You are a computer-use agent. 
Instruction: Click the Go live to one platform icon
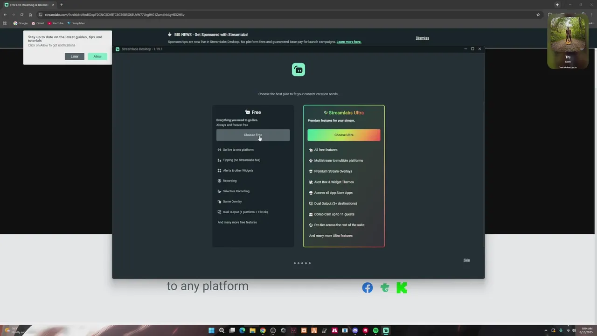tap(219, 150)
